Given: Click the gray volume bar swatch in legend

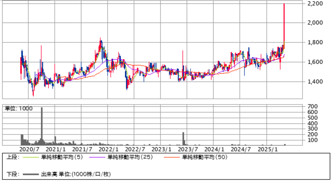Looking at the screenshot, I should (31, 174).
